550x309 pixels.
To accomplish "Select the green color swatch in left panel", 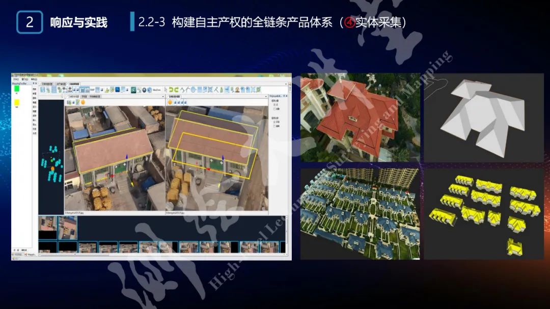I will [17, 89].
